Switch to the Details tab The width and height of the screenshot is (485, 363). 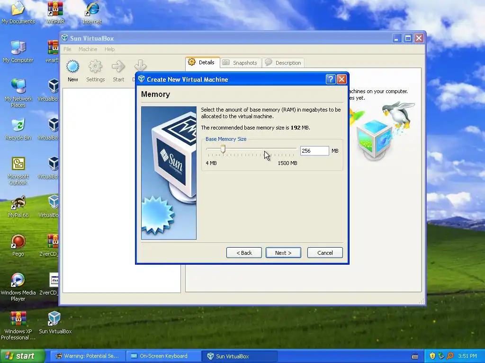[x=203, y=62]
